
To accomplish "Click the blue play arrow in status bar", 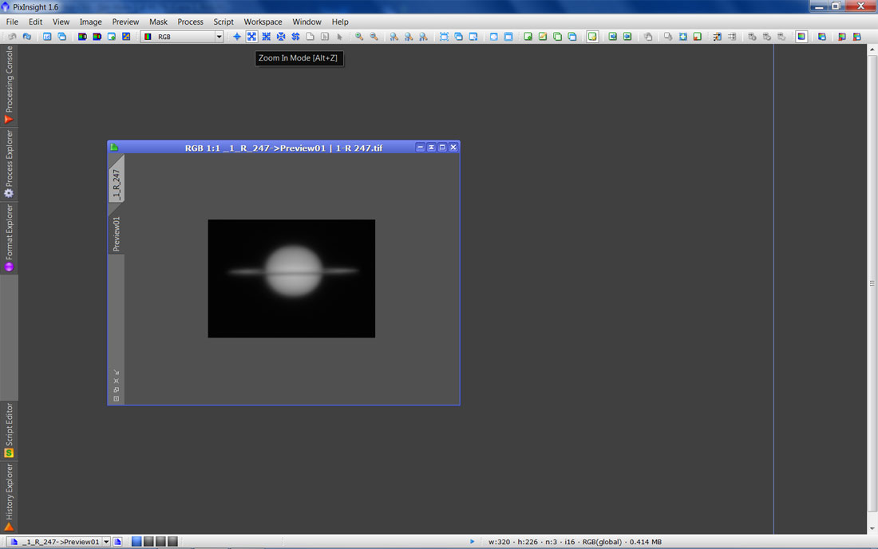I will point(472,542).
